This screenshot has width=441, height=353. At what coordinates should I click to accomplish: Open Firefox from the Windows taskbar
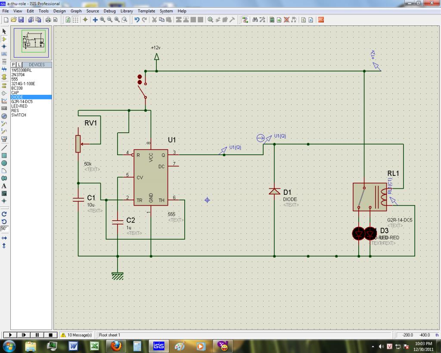(x=116, y=346)
